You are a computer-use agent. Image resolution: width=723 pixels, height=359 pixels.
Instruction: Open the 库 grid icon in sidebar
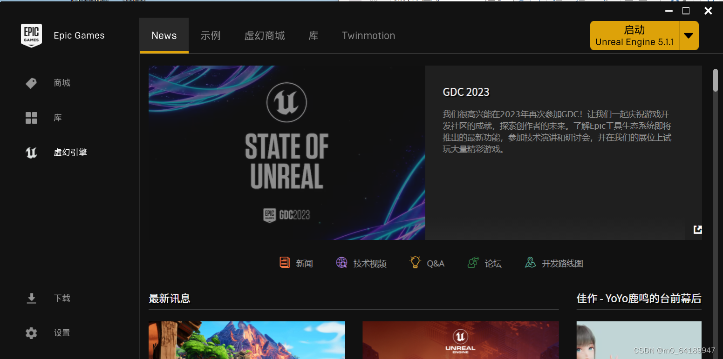click(31, 118)
